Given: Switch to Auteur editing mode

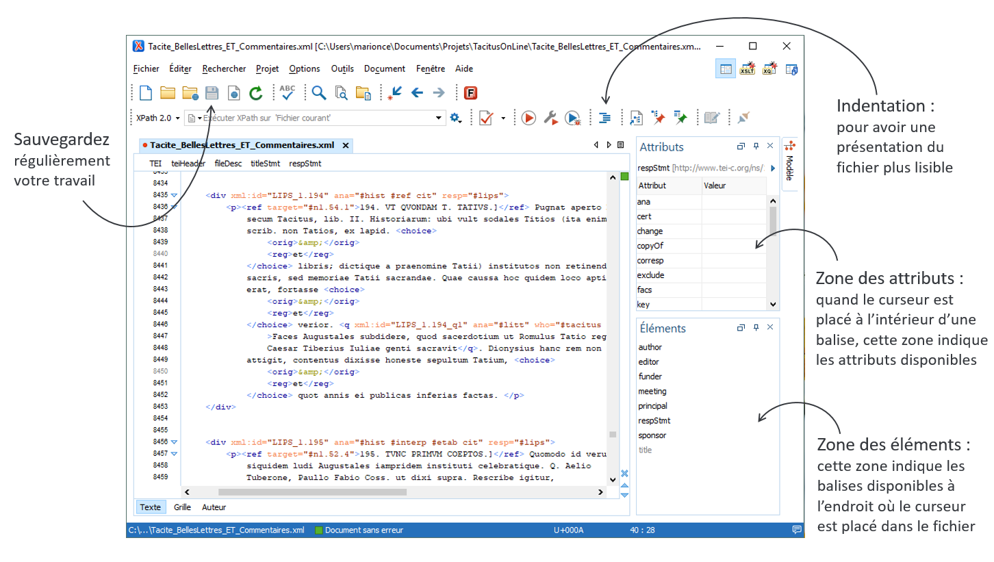Looking at the screenshot, I should point(214,507).
